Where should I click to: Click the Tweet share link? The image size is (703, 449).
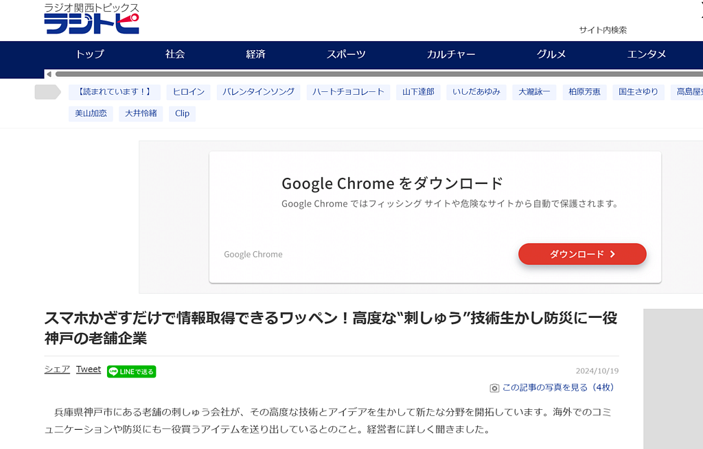88,369
